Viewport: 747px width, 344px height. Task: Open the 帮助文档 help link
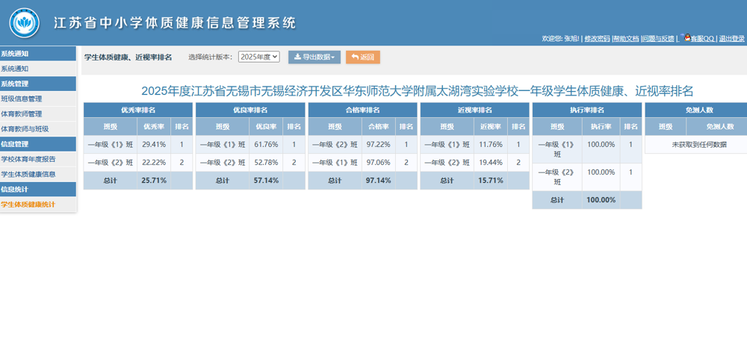[x=626, y=39]
